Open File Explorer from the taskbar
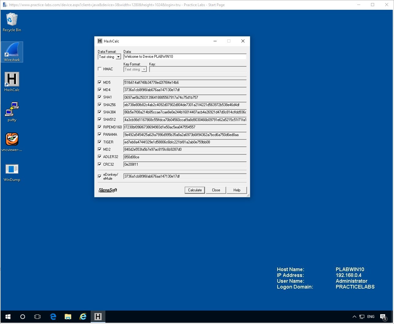394x324 pixels. coord(68,316)
